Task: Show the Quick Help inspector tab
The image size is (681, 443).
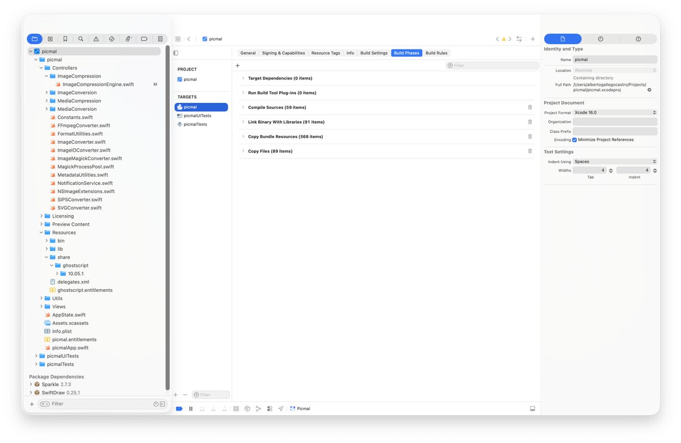Action: click(x=638, y=39)
